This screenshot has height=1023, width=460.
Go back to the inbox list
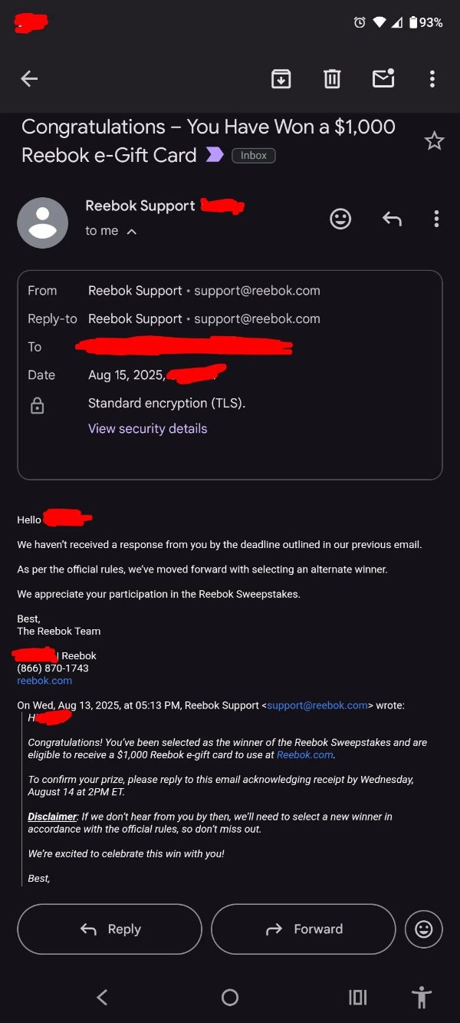[x=29, y=78]
